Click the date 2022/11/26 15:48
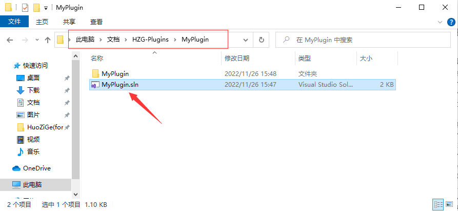This screenshot has width=458, height=211. point(250,73)
